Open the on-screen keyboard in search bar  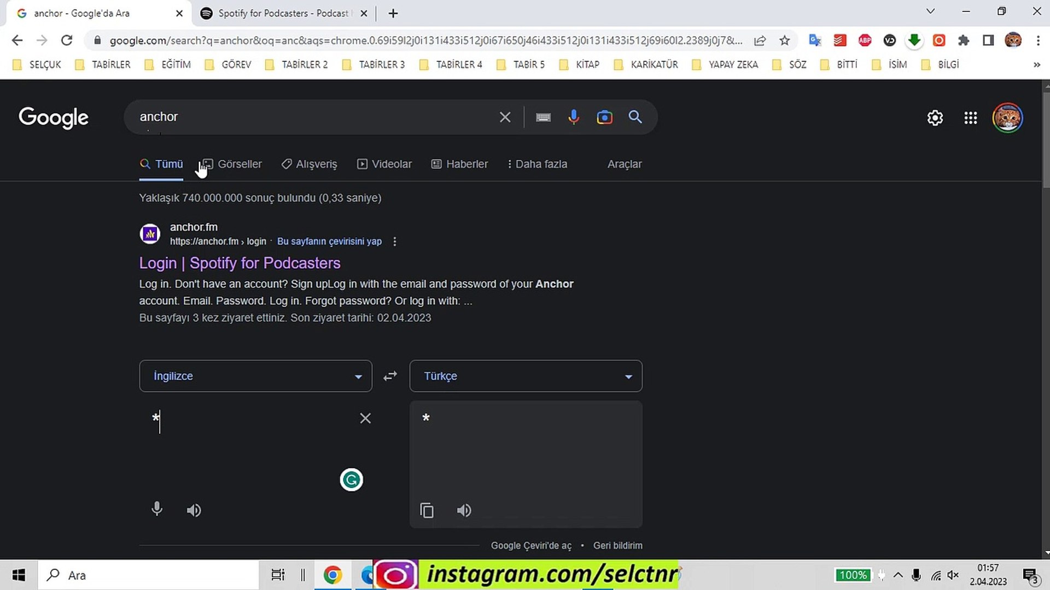pyautogui.click(x=543, y=117)
